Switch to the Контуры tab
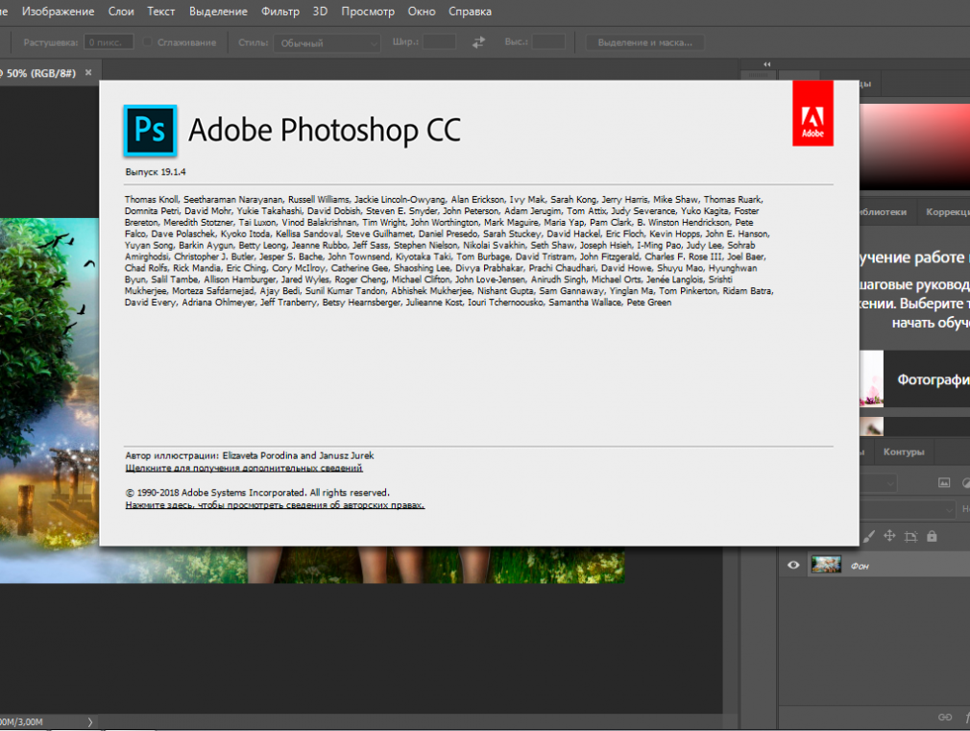The image size is (970, 731). pos(904,451)
